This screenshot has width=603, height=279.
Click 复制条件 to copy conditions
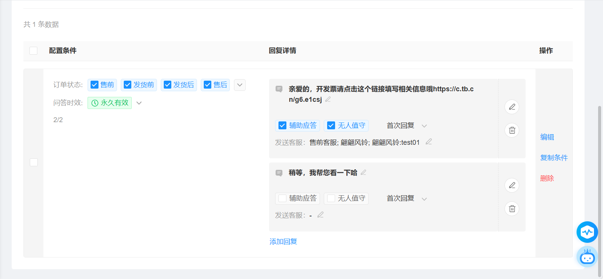(554, 158)
